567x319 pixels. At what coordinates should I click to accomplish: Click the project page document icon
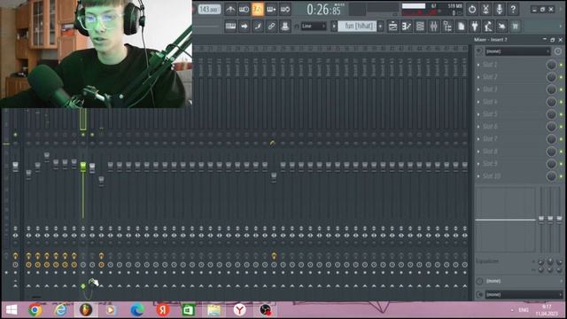461,26
